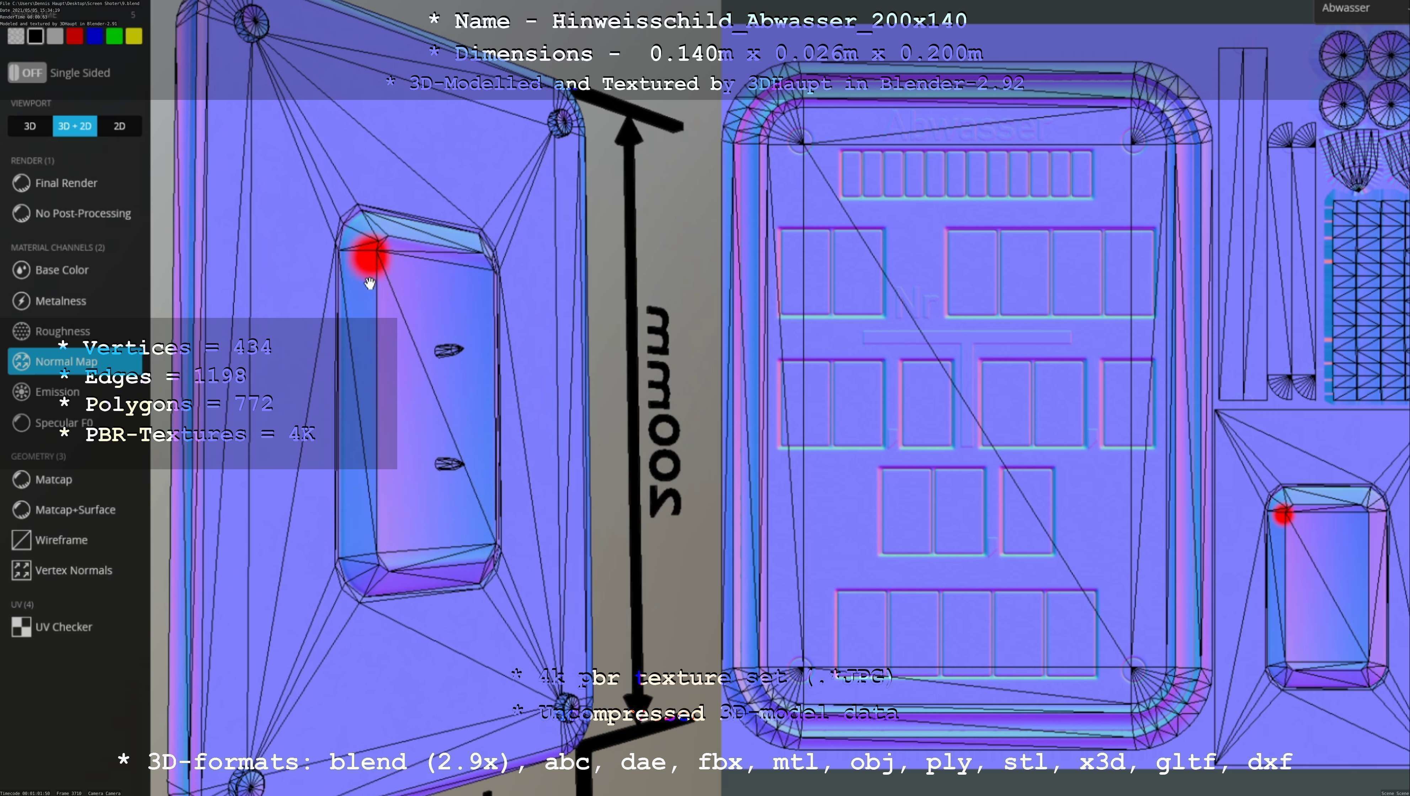
Task: Enable Wireframe view icon
Action: tap(21, 540)
